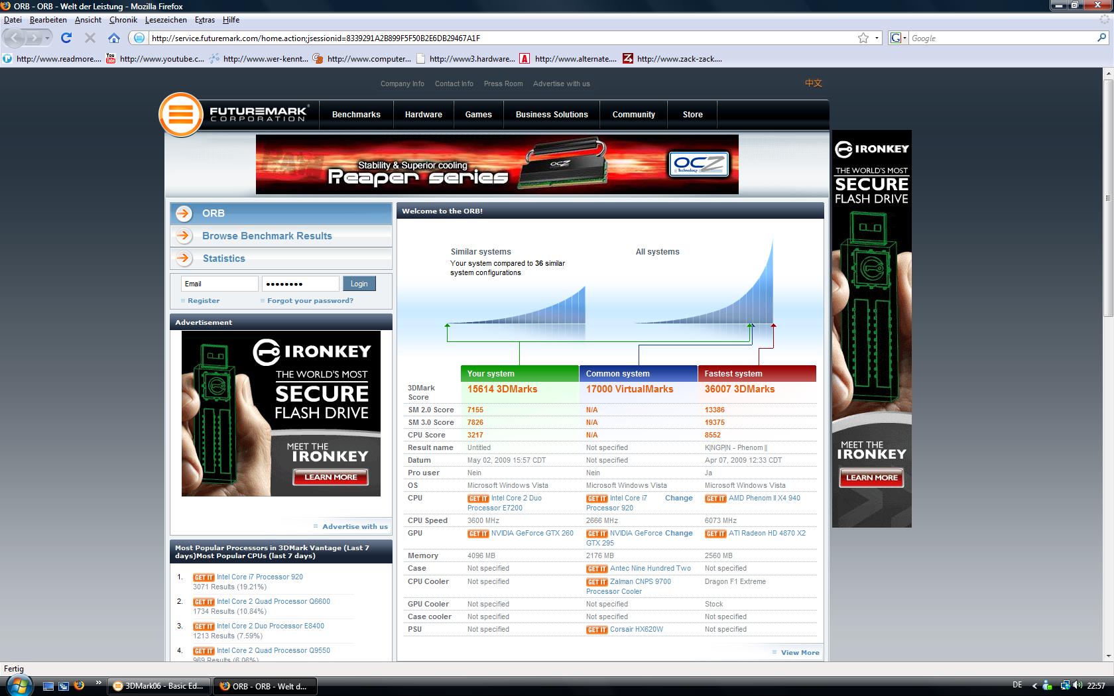The width and height of the screenshot is (1114, 696).
Task: Click the Company Info link
Action: [x=402, y=84]
